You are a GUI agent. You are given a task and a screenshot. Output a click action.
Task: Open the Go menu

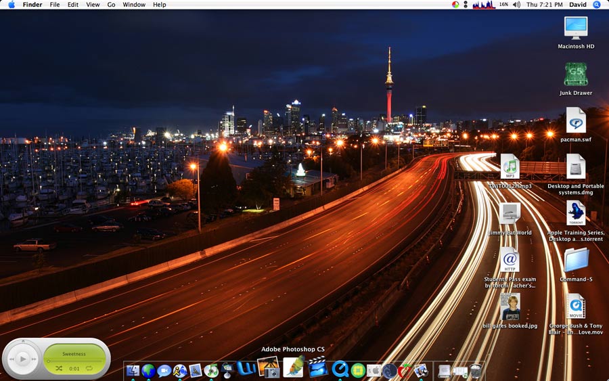(x=111, y=5)
